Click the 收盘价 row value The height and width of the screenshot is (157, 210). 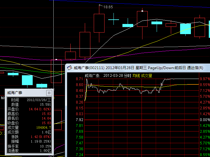[x=46, y=123]
